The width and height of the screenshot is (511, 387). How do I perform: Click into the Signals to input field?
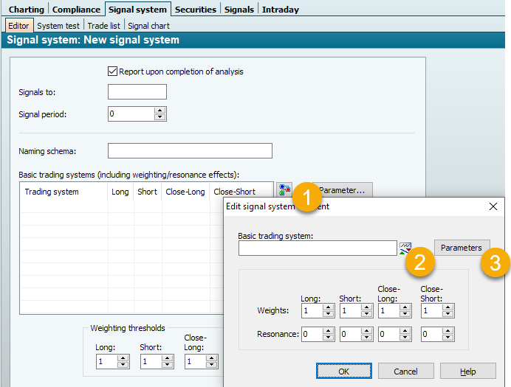pos(137,92)
